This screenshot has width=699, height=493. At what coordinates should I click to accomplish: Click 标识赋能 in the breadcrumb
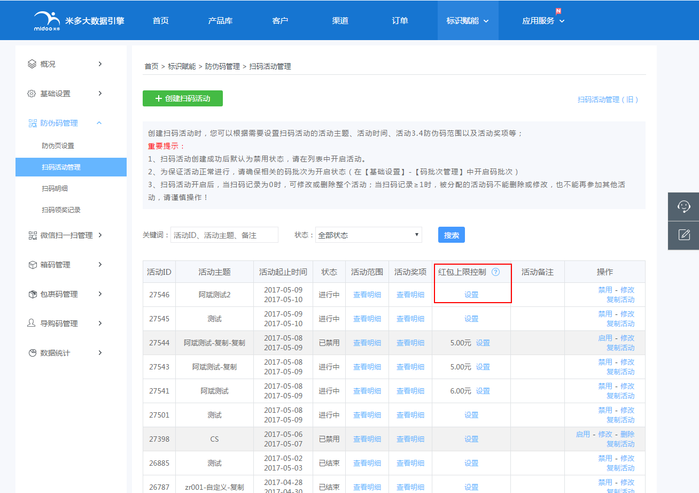click(x=182, y=66)
